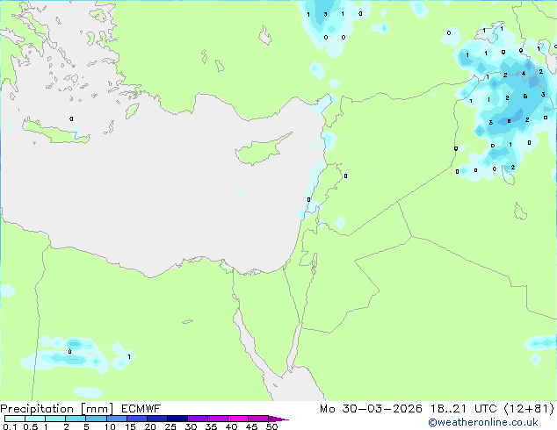
Task: Click the legend swatch for 0.5–1 mm
Action: point(35,419)
